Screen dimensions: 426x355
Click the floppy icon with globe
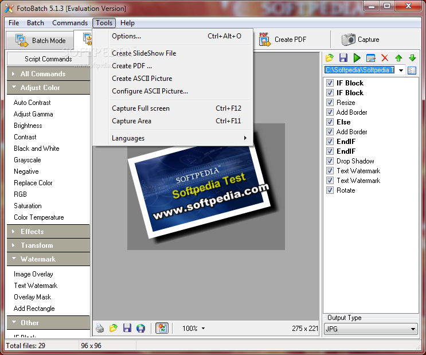click(x=140, y=328)
